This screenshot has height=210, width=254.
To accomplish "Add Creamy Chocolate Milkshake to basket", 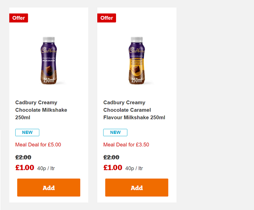I will coord(49,188).
